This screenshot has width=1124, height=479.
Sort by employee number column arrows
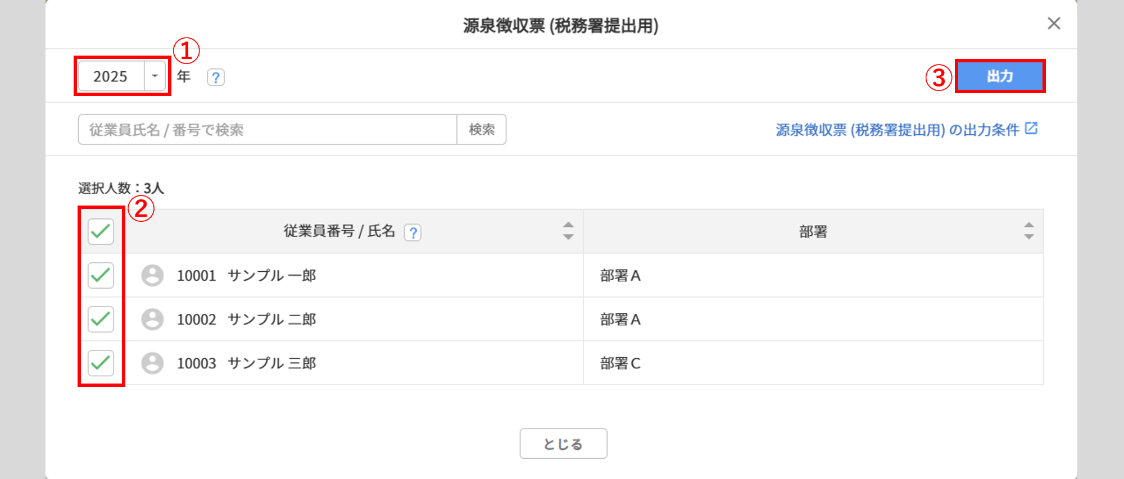click(568, 231)
